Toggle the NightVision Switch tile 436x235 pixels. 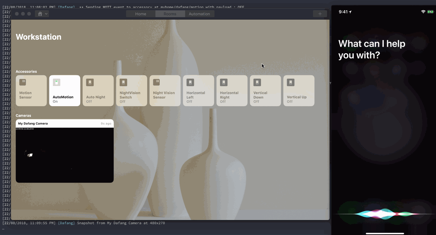132,91
